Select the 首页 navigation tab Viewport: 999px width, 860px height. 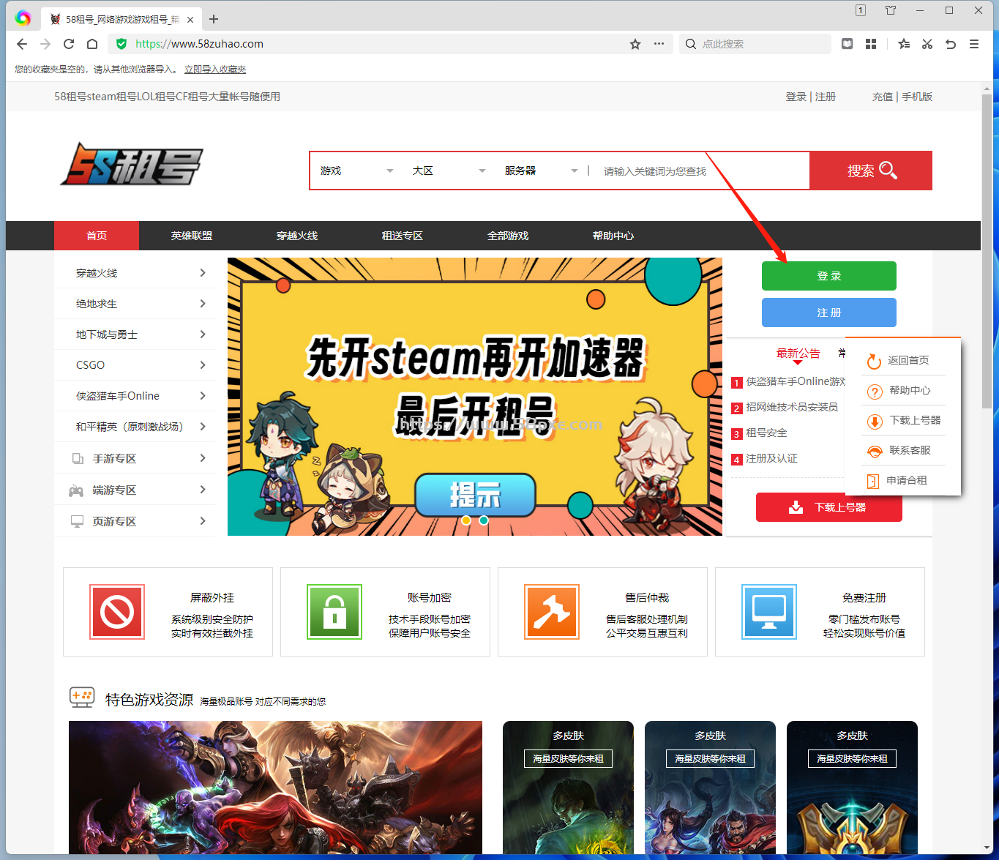(97, 236)
